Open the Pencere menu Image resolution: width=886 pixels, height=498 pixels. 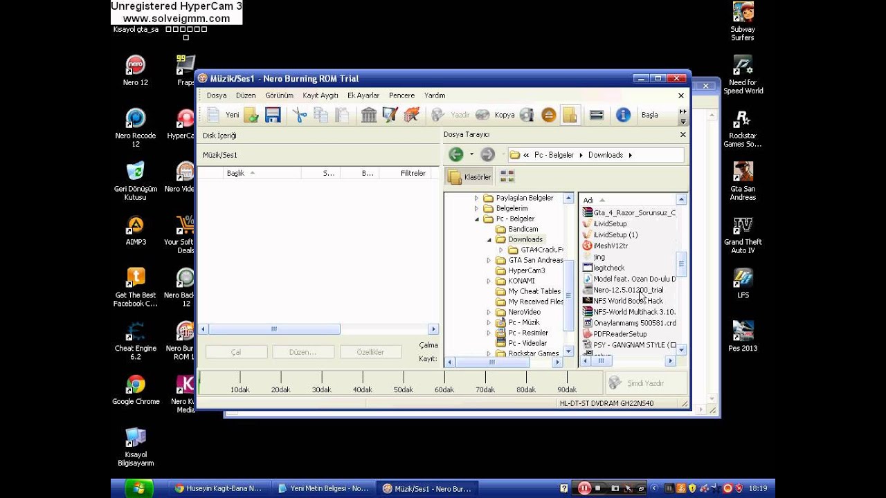[401, 95]
